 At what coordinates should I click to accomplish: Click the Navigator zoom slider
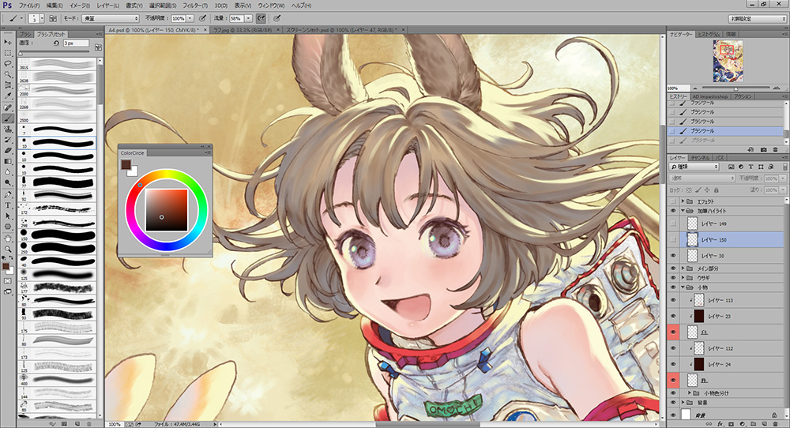point(735,88)
